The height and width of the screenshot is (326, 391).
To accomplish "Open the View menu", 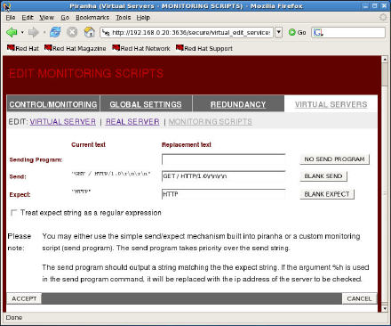I will tap(47, 18).
